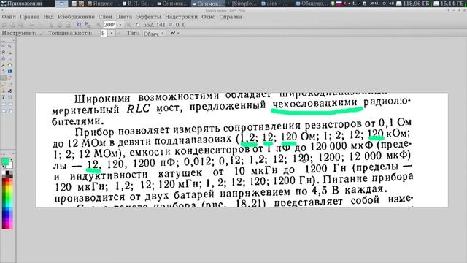Select the Paintbrush tool

click(x=3, y=78)
